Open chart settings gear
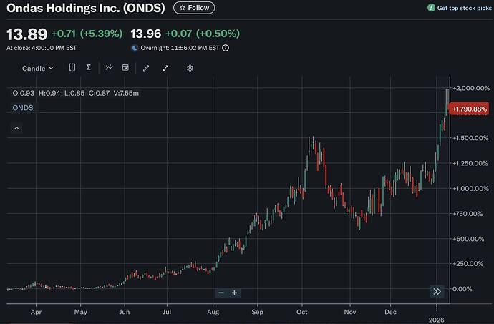 [x=190, y=68]
